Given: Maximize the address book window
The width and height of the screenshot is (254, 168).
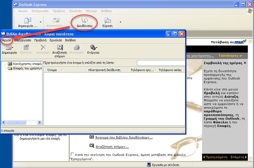Looking at the screenshot, I should point(175,34).
